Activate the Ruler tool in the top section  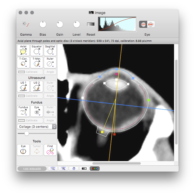coord(50,62)
